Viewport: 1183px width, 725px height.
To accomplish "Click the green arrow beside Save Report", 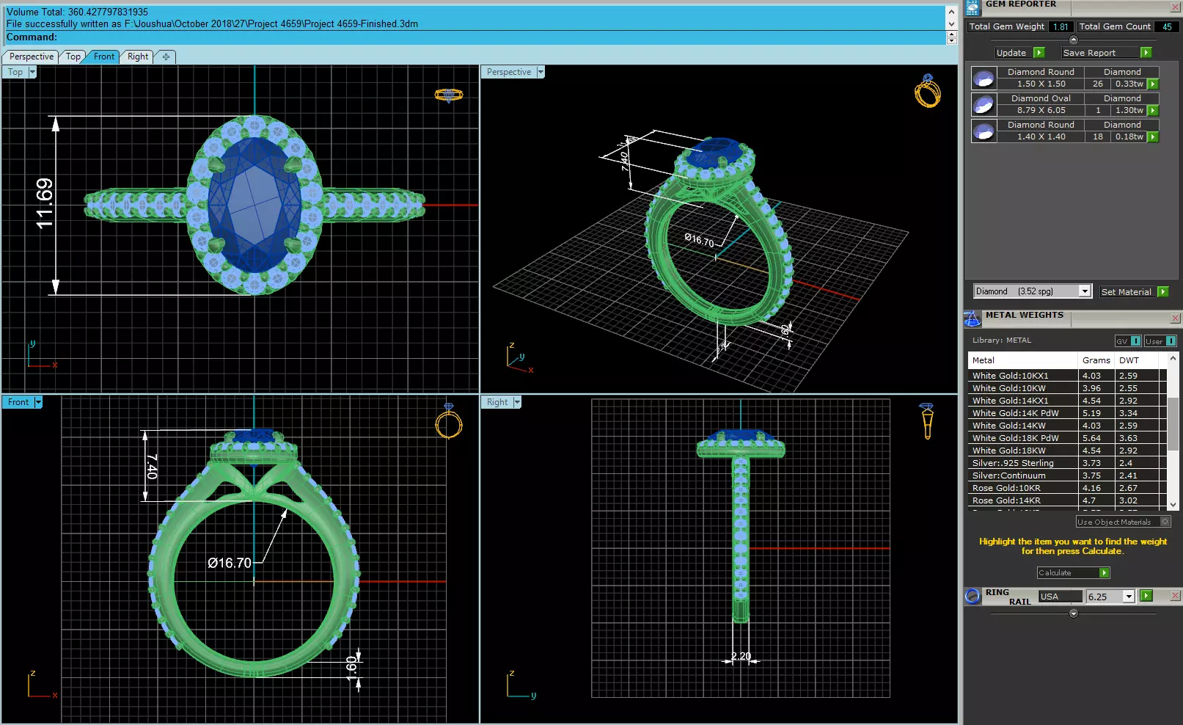I will [1146, 53].
